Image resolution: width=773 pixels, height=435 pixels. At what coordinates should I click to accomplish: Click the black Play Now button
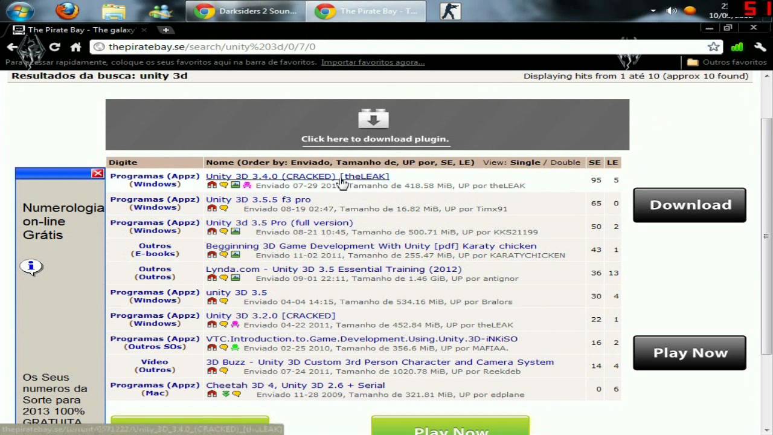(x=690, y=353)
